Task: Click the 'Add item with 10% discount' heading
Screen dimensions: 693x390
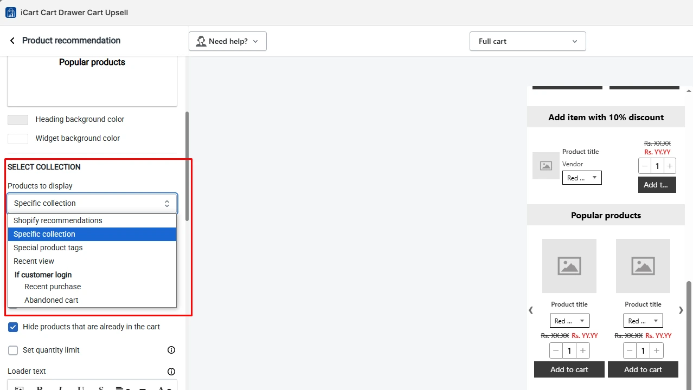Action: pyautogui.click(x=606, y=117)
